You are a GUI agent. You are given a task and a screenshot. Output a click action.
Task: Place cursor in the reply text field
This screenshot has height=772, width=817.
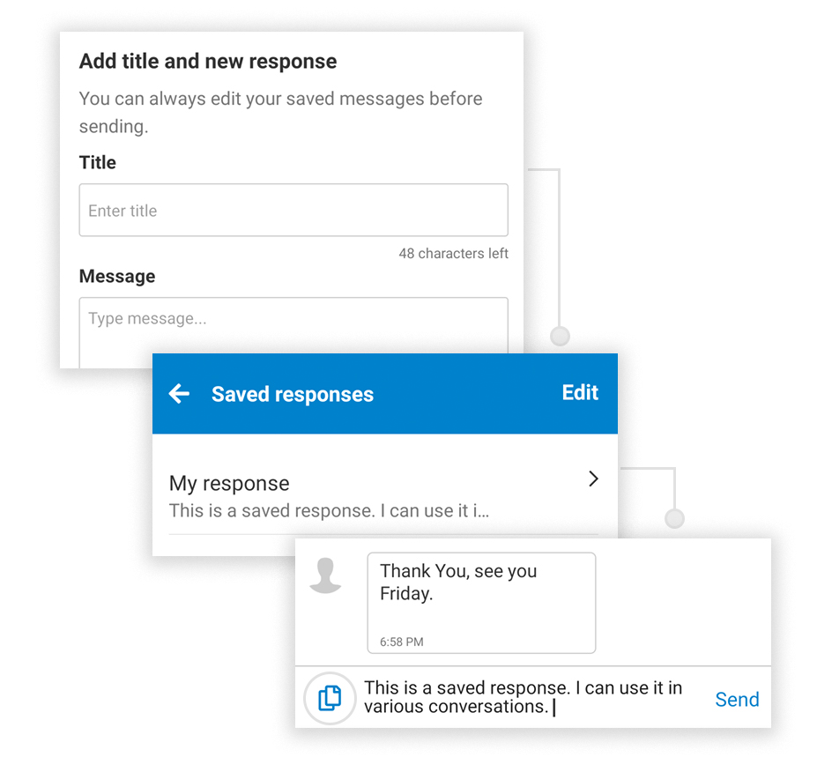pos(529,698)
